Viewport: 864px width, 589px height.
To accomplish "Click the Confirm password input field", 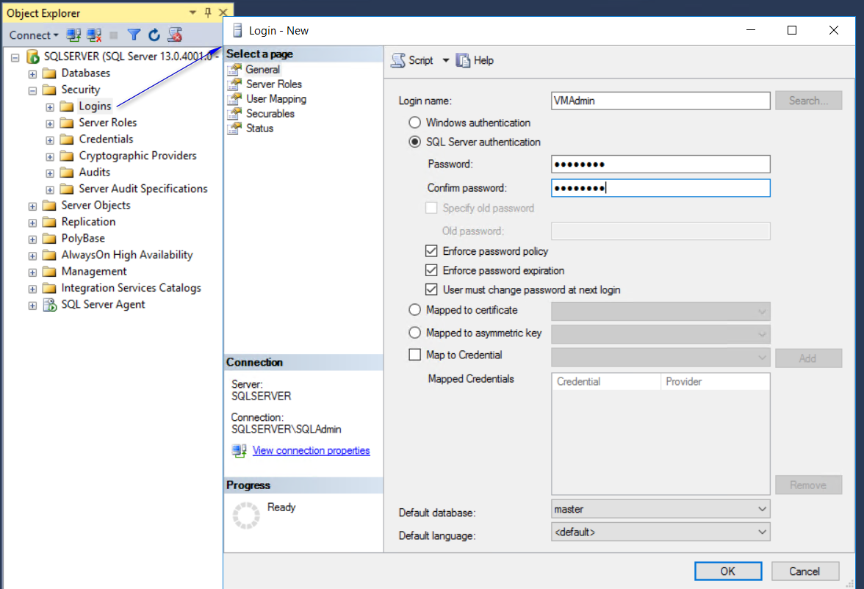I will (x=660, y=188).
